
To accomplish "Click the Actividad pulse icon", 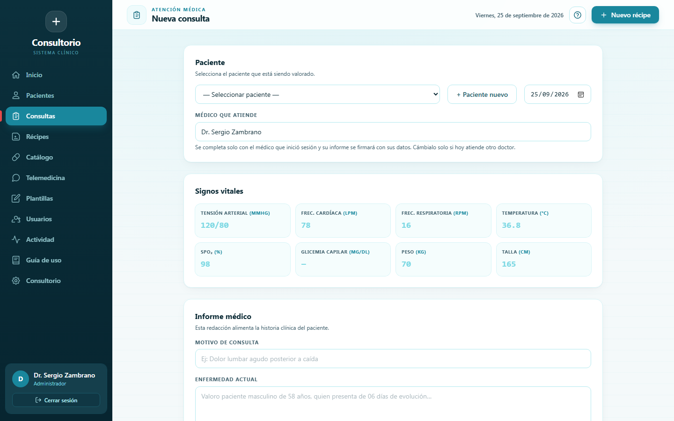I will [x=16, y=240].
